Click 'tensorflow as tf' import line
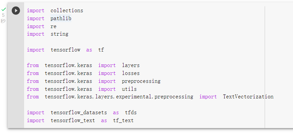 [65, 50]
